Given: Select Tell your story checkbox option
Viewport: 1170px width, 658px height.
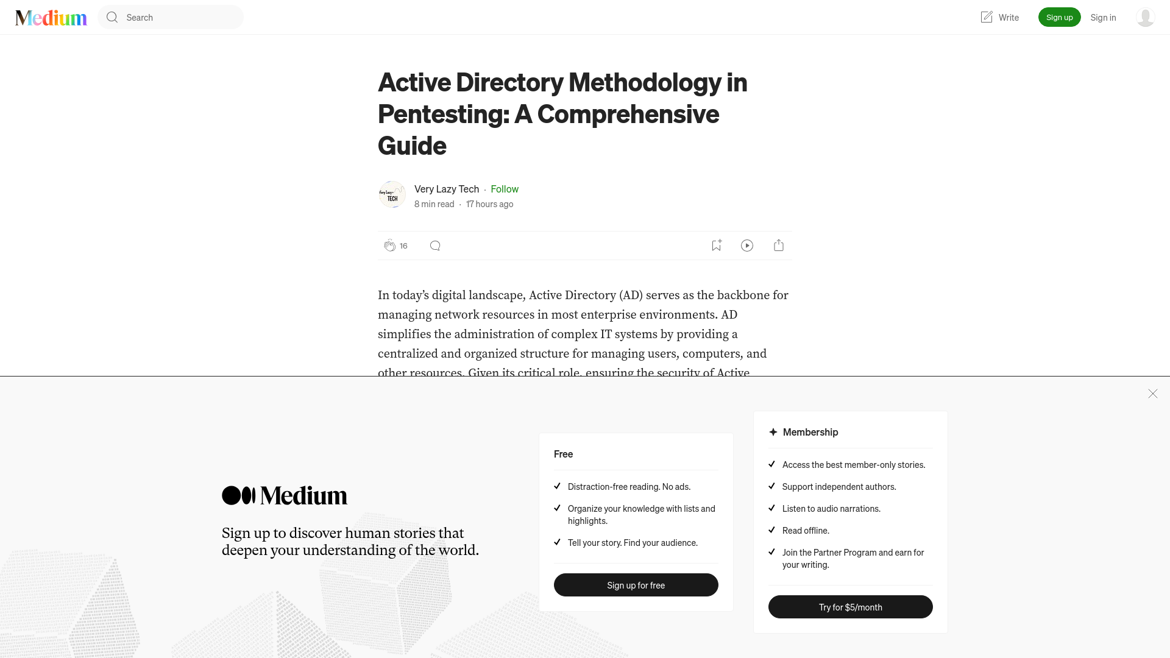Looking at the screenshot, I should coord(558,542).
